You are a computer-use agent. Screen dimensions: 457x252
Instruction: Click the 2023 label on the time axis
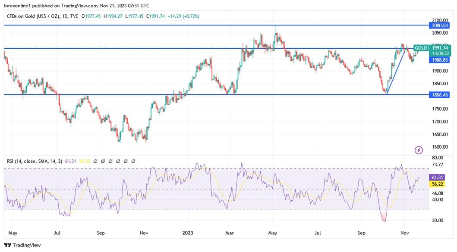pos(187,233)
